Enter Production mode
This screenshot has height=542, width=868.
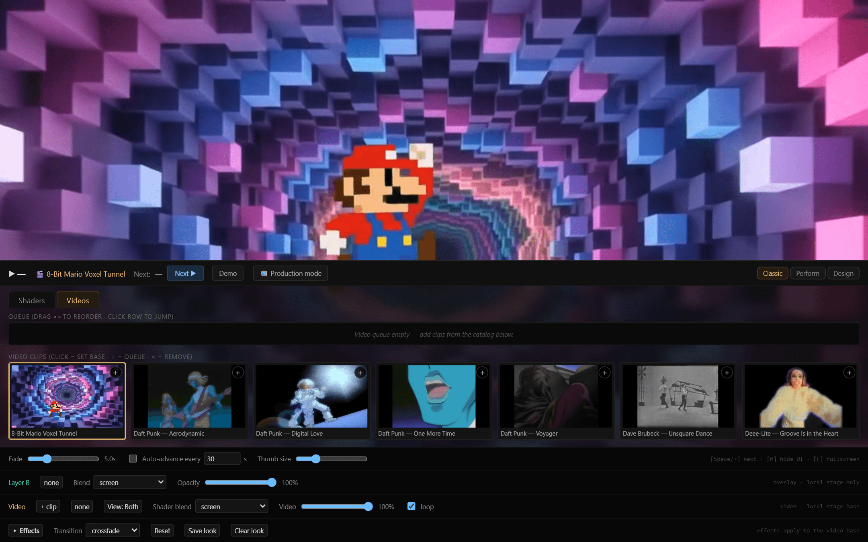pos(291,273)
